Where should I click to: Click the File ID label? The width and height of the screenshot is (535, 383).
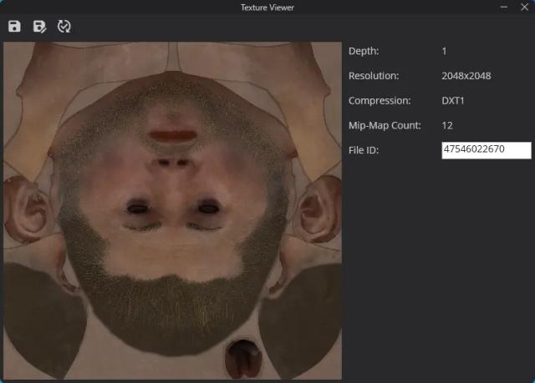click(x=364, y=150)
